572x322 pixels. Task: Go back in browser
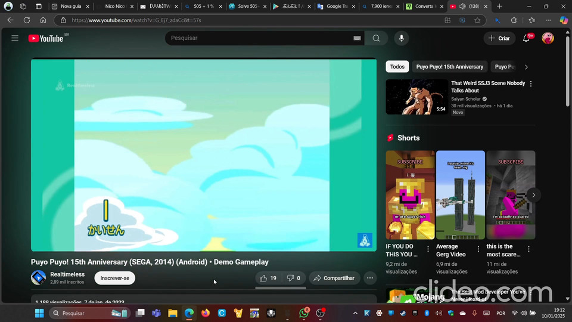click(x=10, y=20)
